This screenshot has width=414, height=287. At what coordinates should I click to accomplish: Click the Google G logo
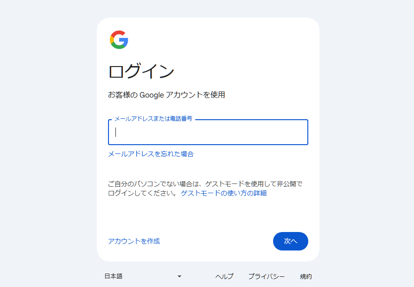(119, 40)
